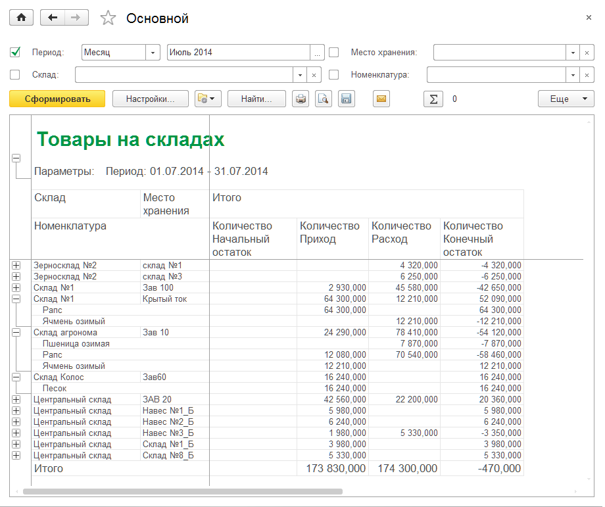Image resolution: width=605 pixels, height=507 pixels.
Task: Open the Настройки... dialog
Action: coord(151,99)
